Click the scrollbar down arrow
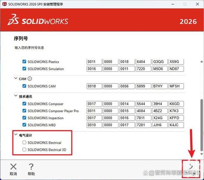The image size is (204, 180). (x=202, y=154)
